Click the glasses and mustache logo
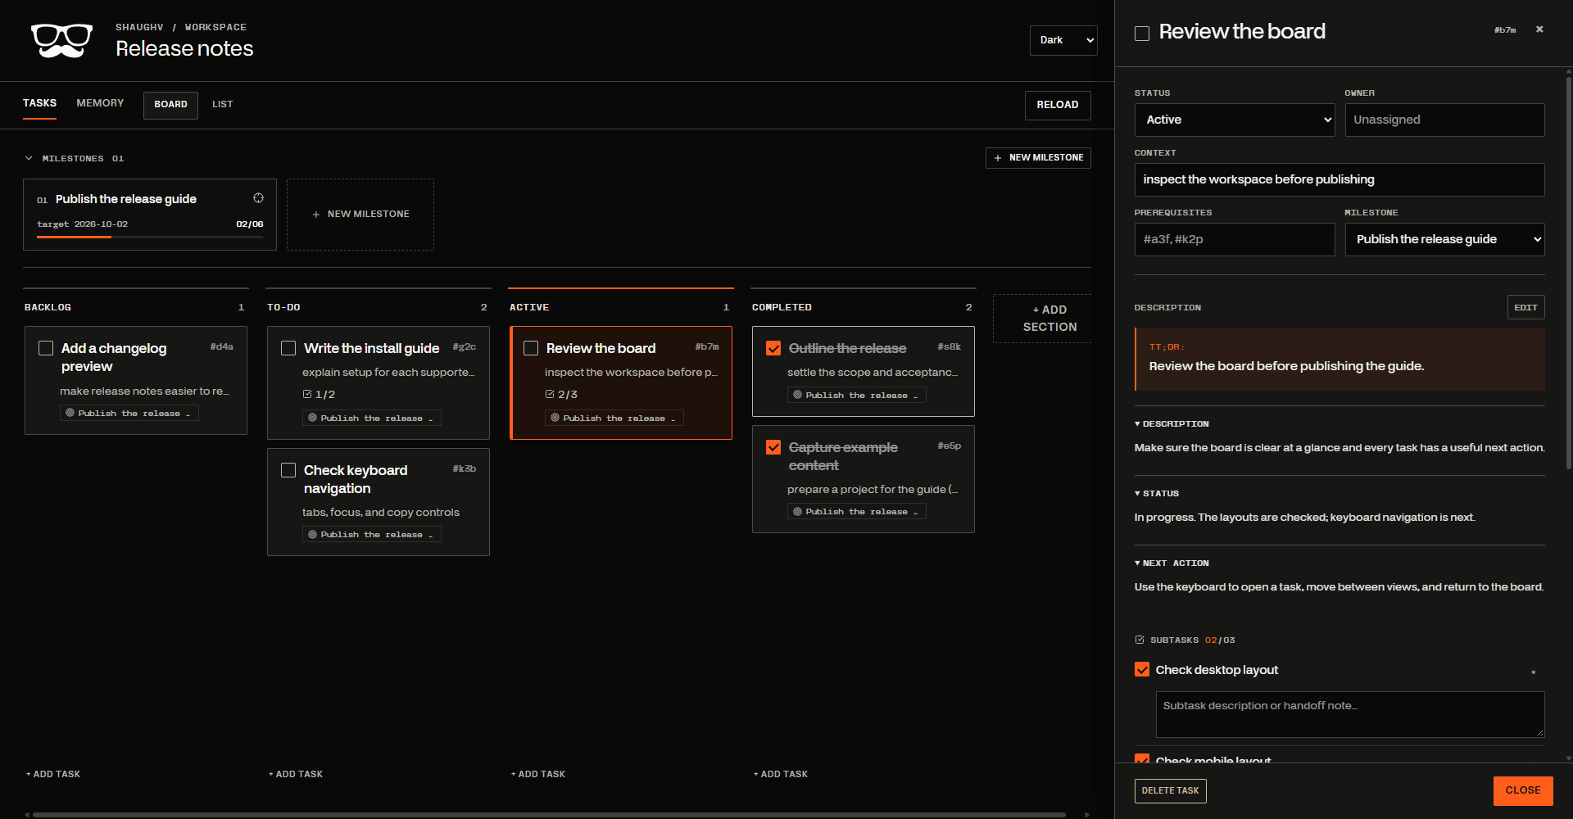Image resolution: width=1573 pixels, height=819 pixels. point(61,40)
